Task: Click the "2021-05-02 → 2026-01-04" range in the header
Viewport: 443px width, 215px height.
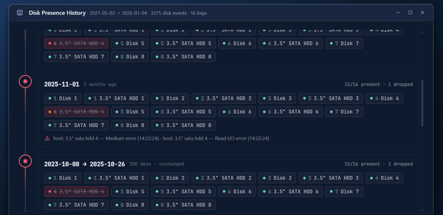Action: [x=118, y=13]
